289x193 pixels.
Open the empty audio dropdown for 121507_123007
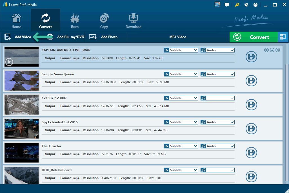point(217,98)
